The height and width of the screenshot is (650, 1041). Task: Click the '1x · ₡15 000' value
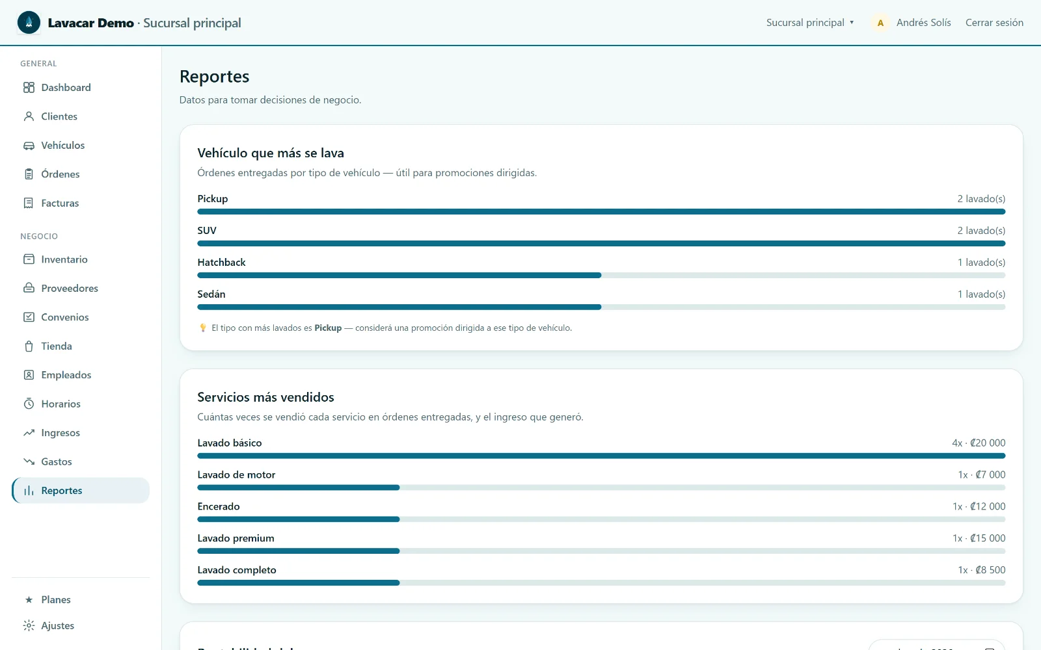pos(979,538)
